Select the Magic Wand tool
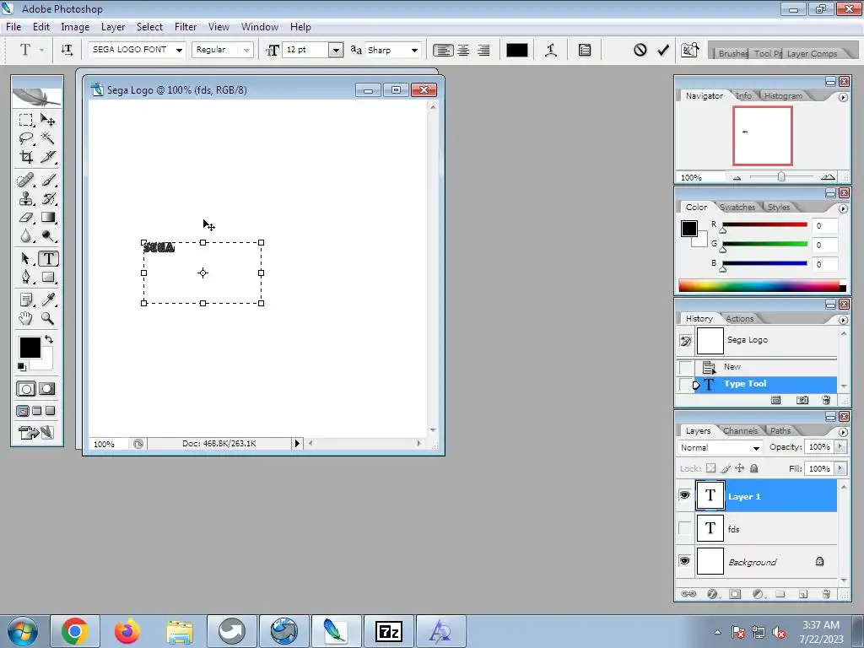Image resolution: width=864 pixels, height=648 pixels. tap(48, 138)
